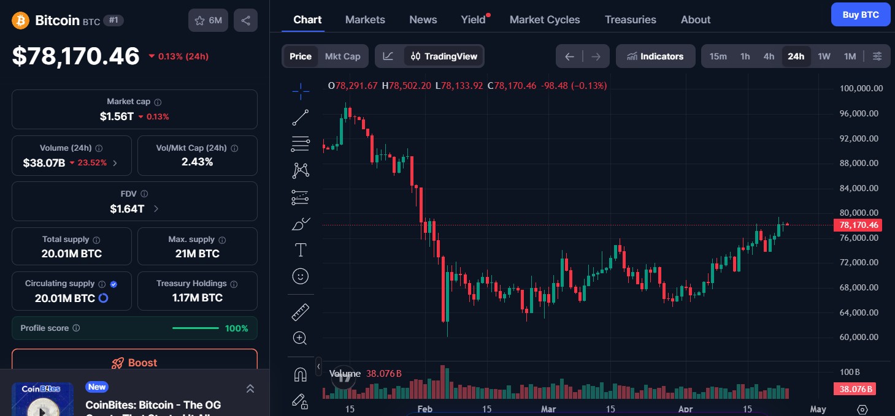Select the crosshair cursor tool

pos(300,91)
